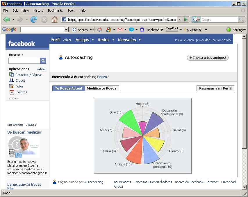Screen dimensions: 248x197
Task: Click the Se buscan médicos ad title
Action: (x=24, y=132)
